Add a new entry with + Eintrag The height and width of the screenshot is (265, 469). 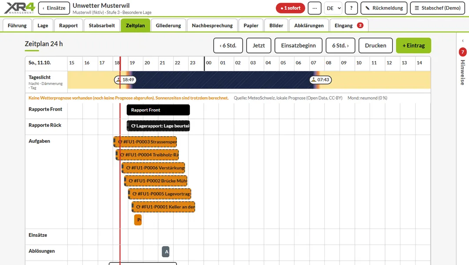[414, 46]
